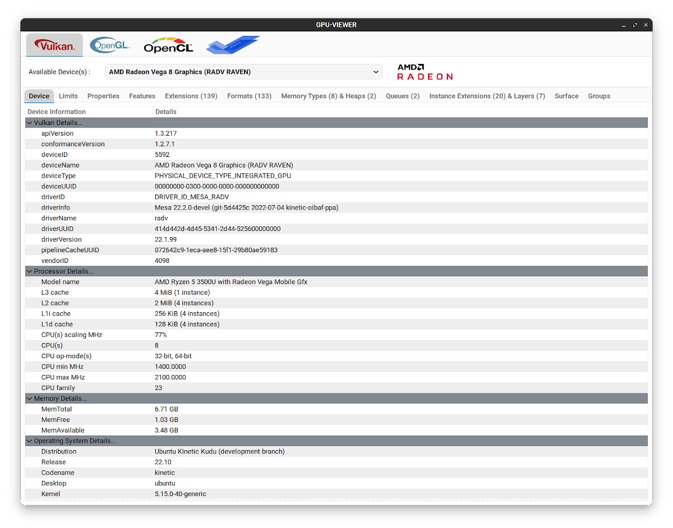The image size is (673, 528).
Task: Collapse the Vulkan Details section
Action: coord(30,123)
